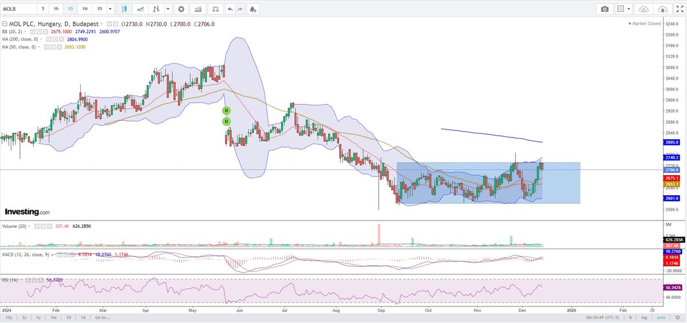Remove the Volume (20) indicator
The width and height of the screenshot is (687, 323).
(x=49, y=226)
